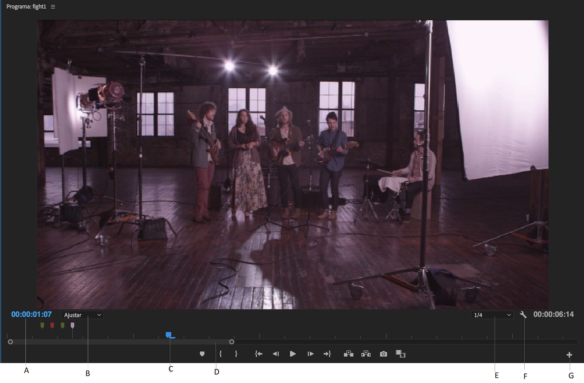The image size is (584, 383).
Task: Select the leftmost green marker
Action: (42, 326)
